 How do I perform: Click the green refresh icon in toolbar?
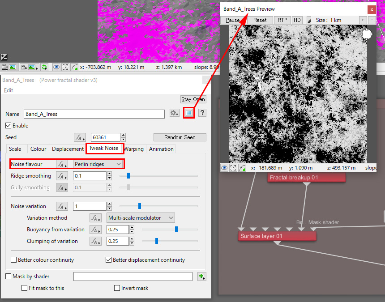click(x=44, y=68)
